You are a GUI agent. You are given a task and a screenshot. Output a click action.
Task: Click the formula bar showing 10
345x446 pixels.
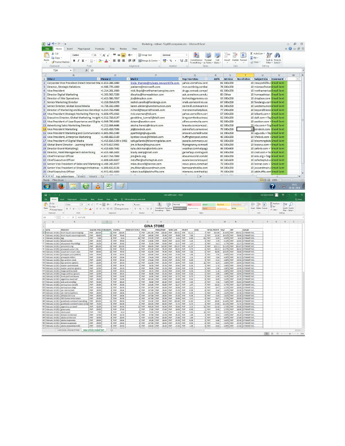[195, 70]
